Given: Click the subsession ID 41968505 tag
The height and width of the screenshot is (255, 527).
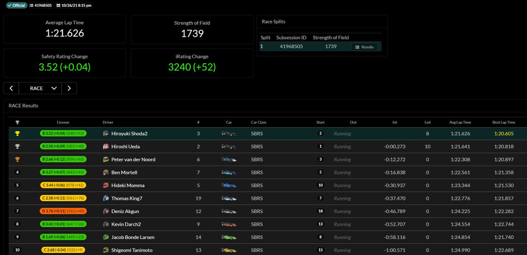Looking at the screenshot, I should pos(41,6).
